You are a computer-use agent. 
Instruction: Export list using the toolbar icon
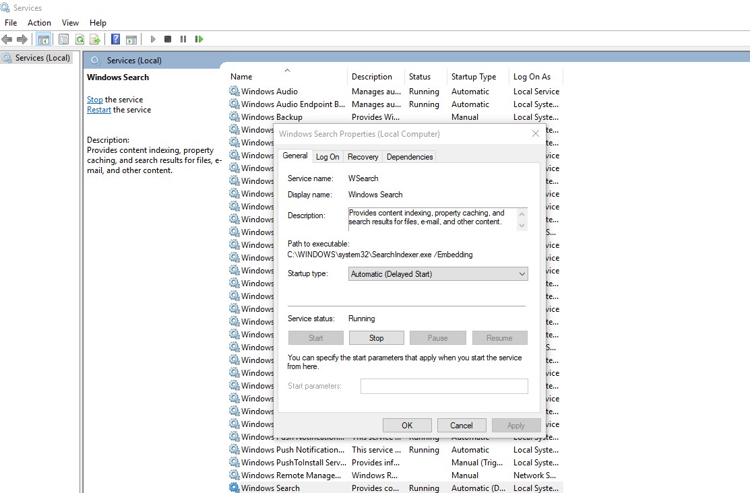tap(95, 39)
